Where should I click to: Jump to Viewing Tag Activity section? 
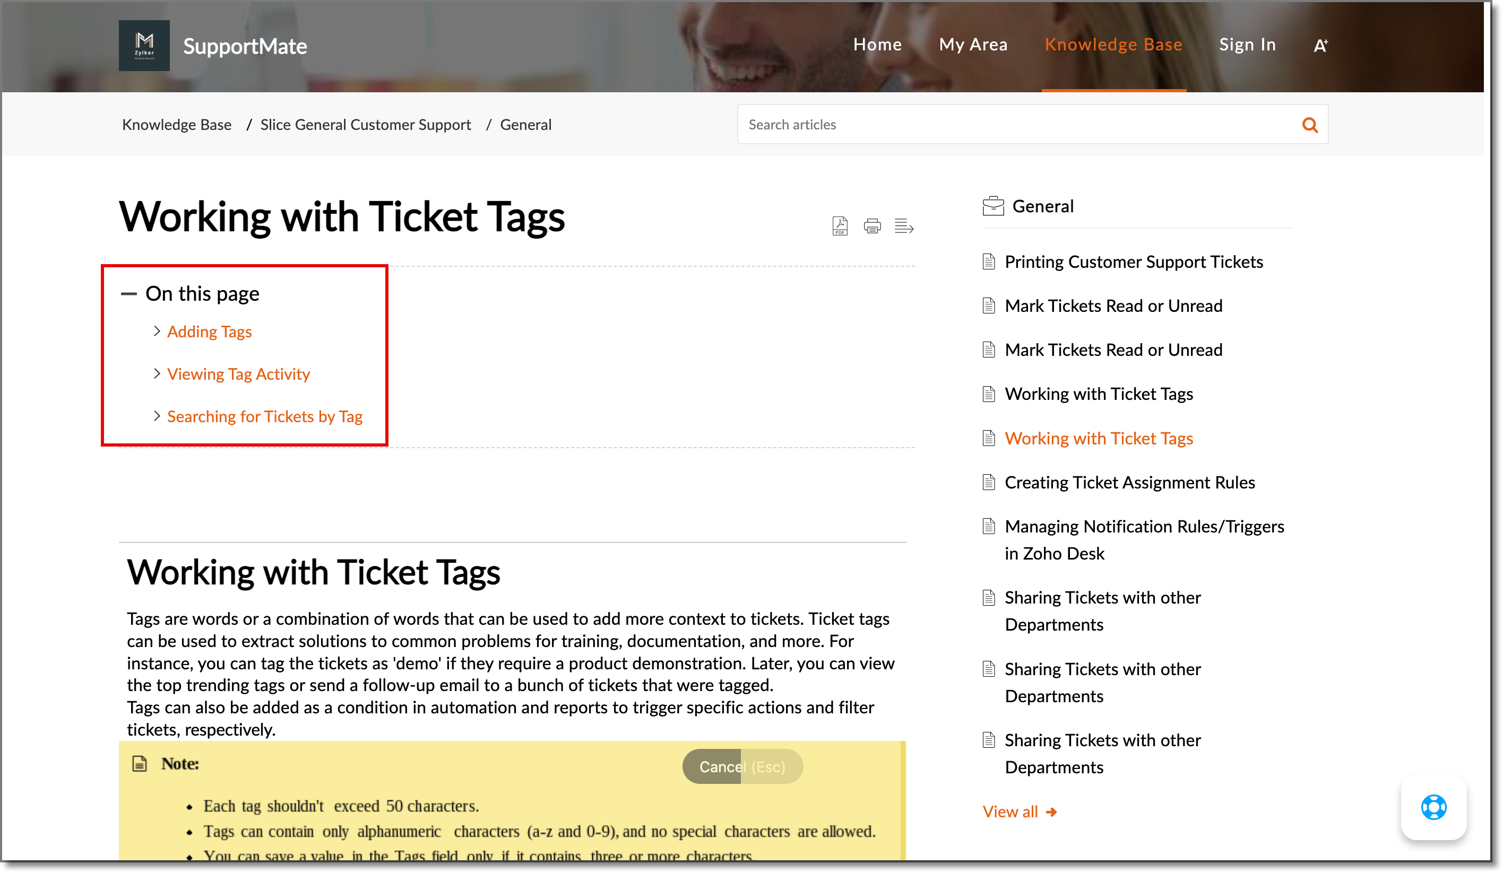pyautogui.click(x=238, y=373)
